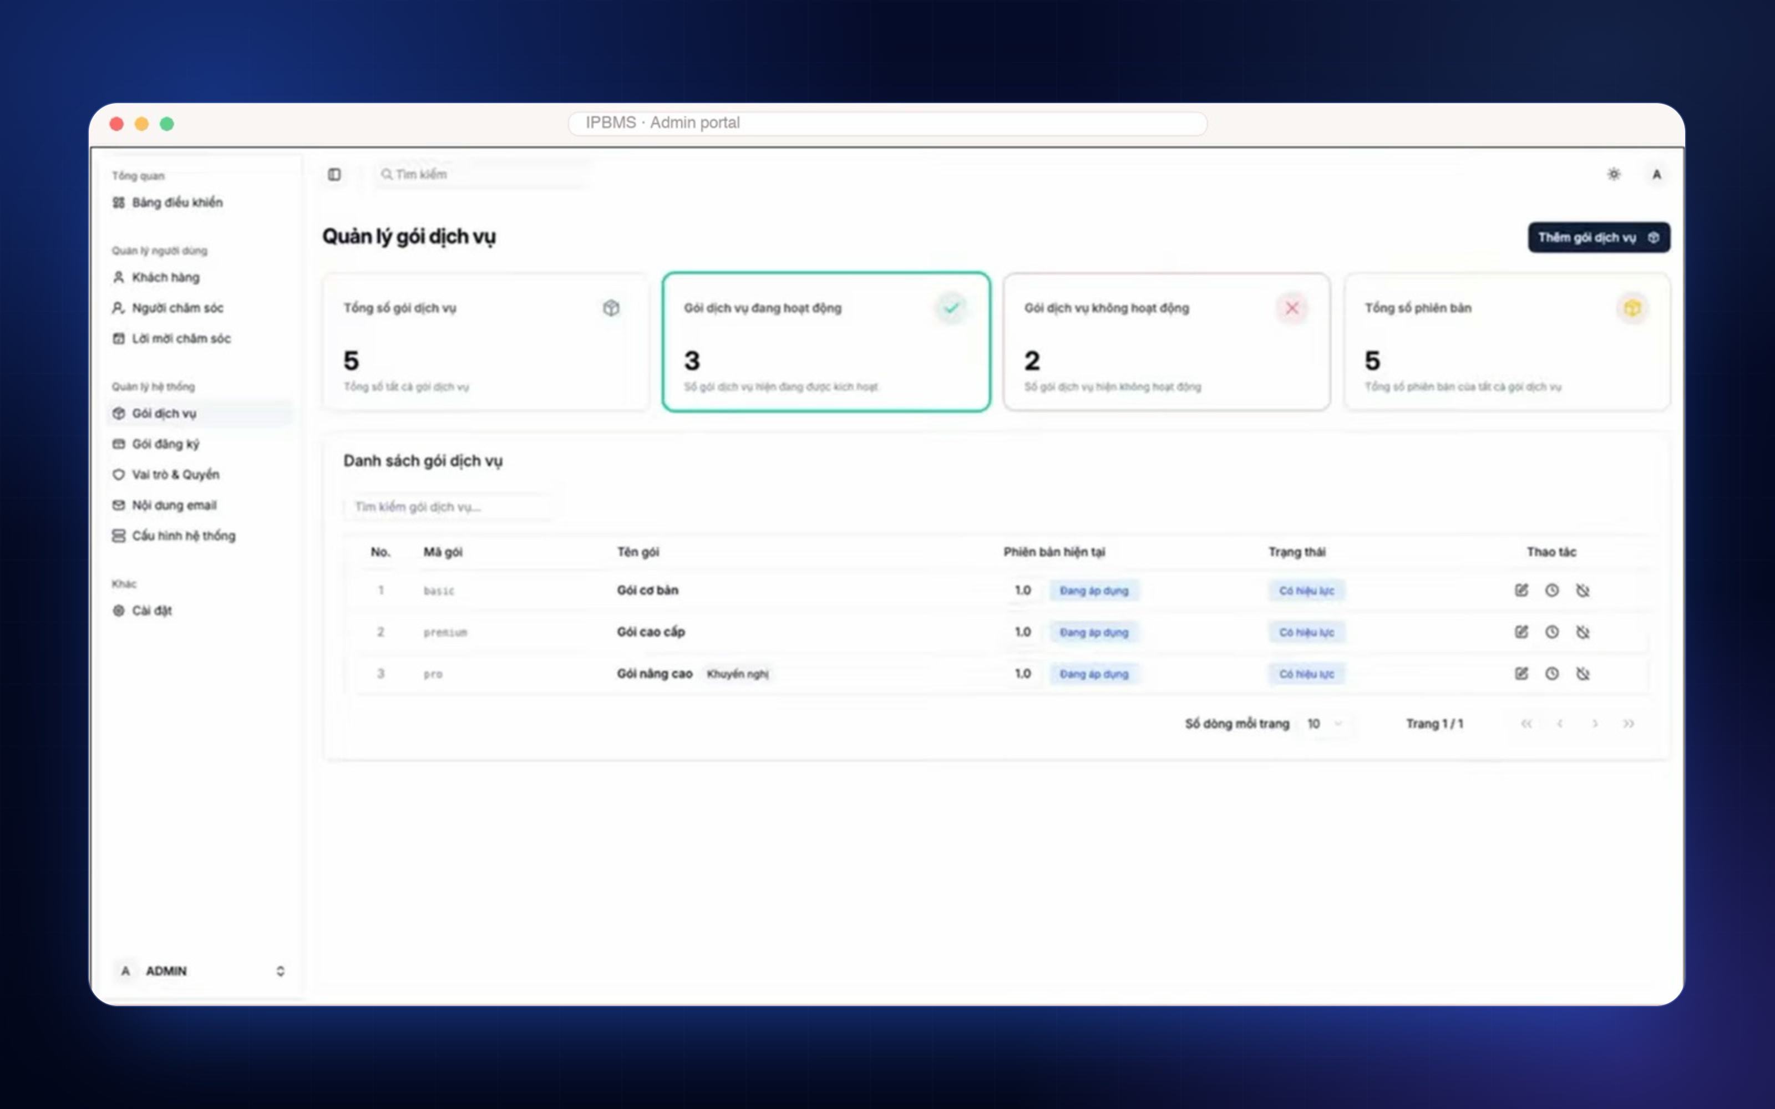This screenshot has width=1775, height=1109.
Task: Click the Thêm gói dịch vụ button
Action: (1599, 238)
